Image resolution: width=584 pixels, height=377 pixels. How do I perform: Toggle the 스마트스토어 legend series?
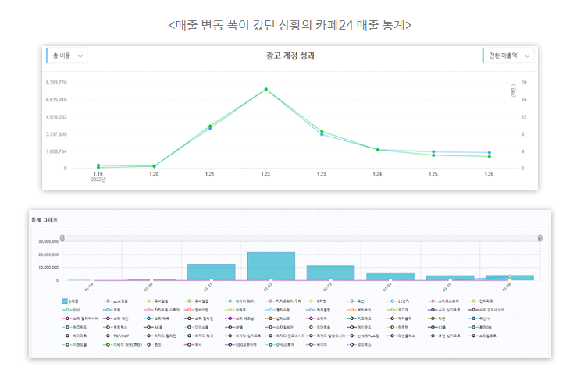[x=443, y=301]
